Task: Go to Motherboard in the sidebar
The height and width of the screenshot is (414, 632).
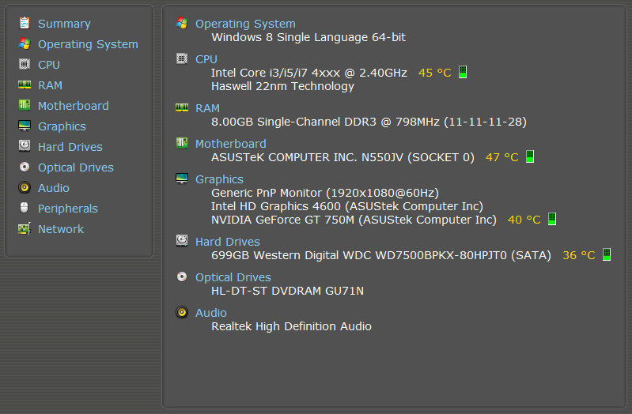Action: pos(74,106)
